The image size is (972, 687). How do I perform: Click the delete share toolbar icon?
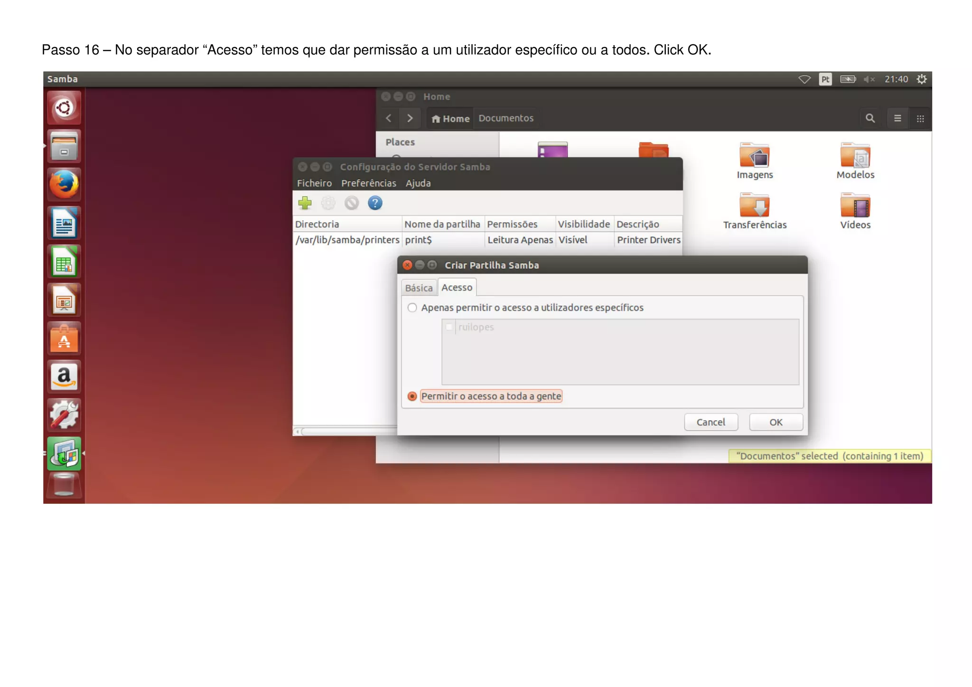point(352,203)
